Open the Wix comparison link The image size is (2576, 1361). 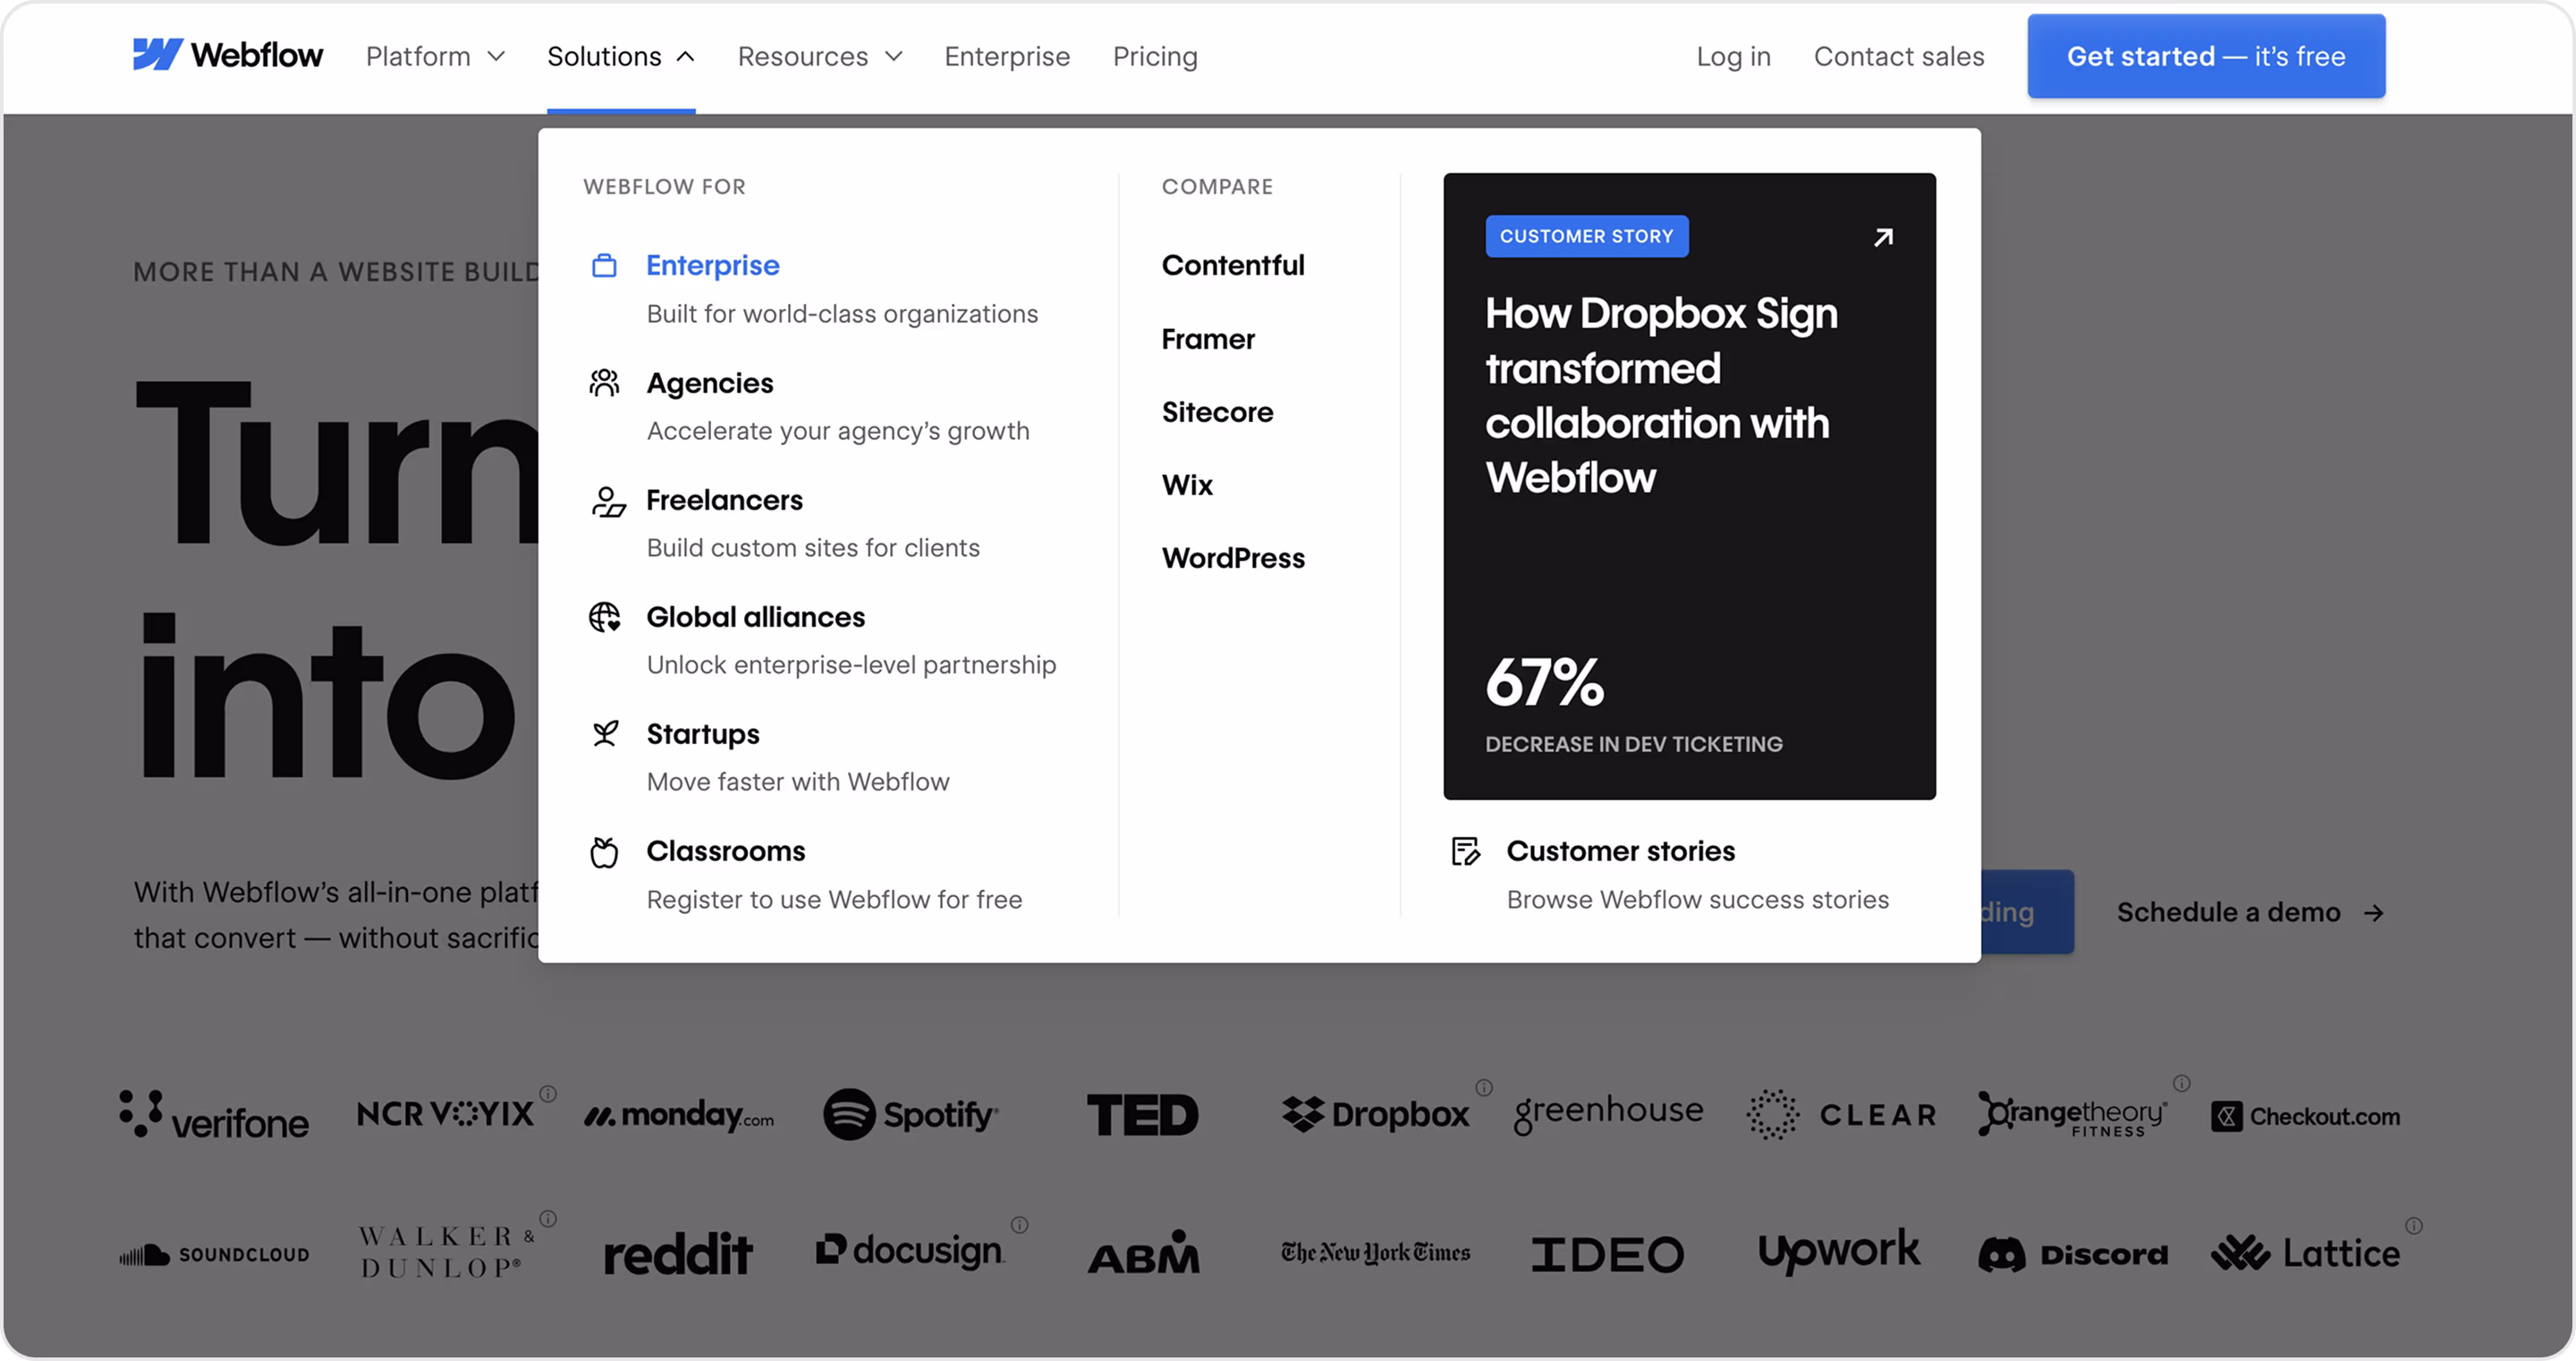[x=1187, y=485]
